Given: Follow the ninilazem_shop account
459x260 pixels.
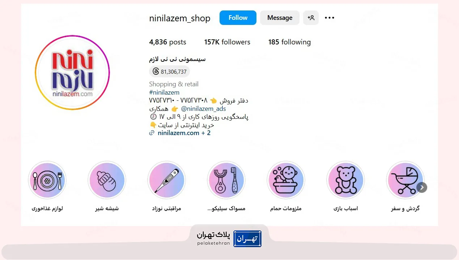Looking at the screenshot, I should [x=238, y=18].
